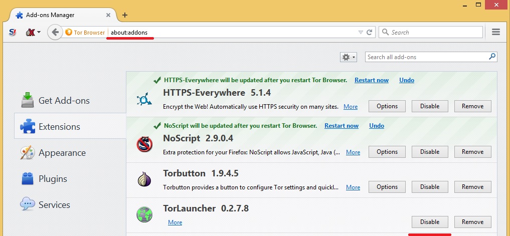Open a new tab with the plus button
510x236 pixels.
click(x=125, y=15)
